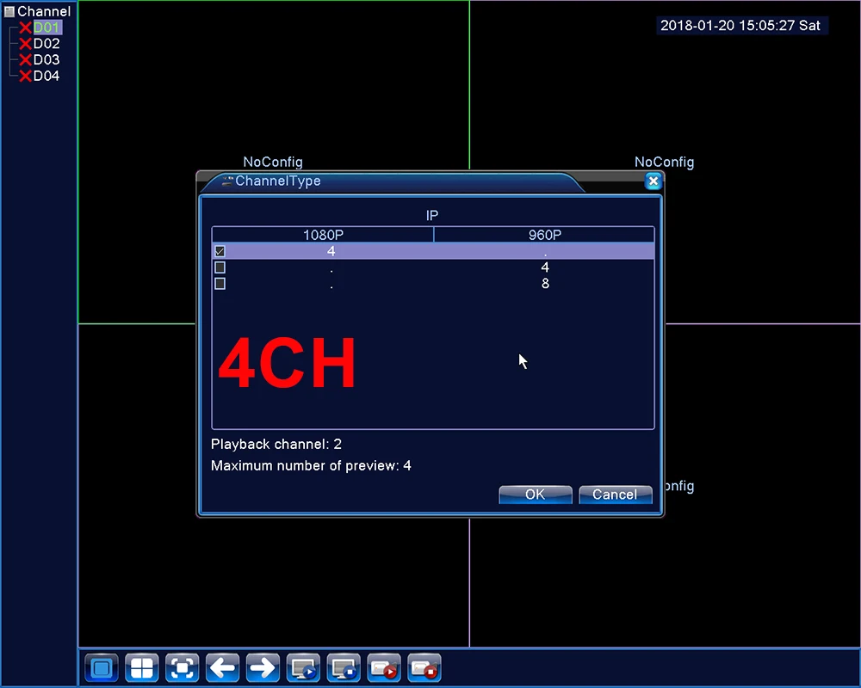
Task: Select channel D03 in tree
Action: pyautogui.click(x=46, y=60)
